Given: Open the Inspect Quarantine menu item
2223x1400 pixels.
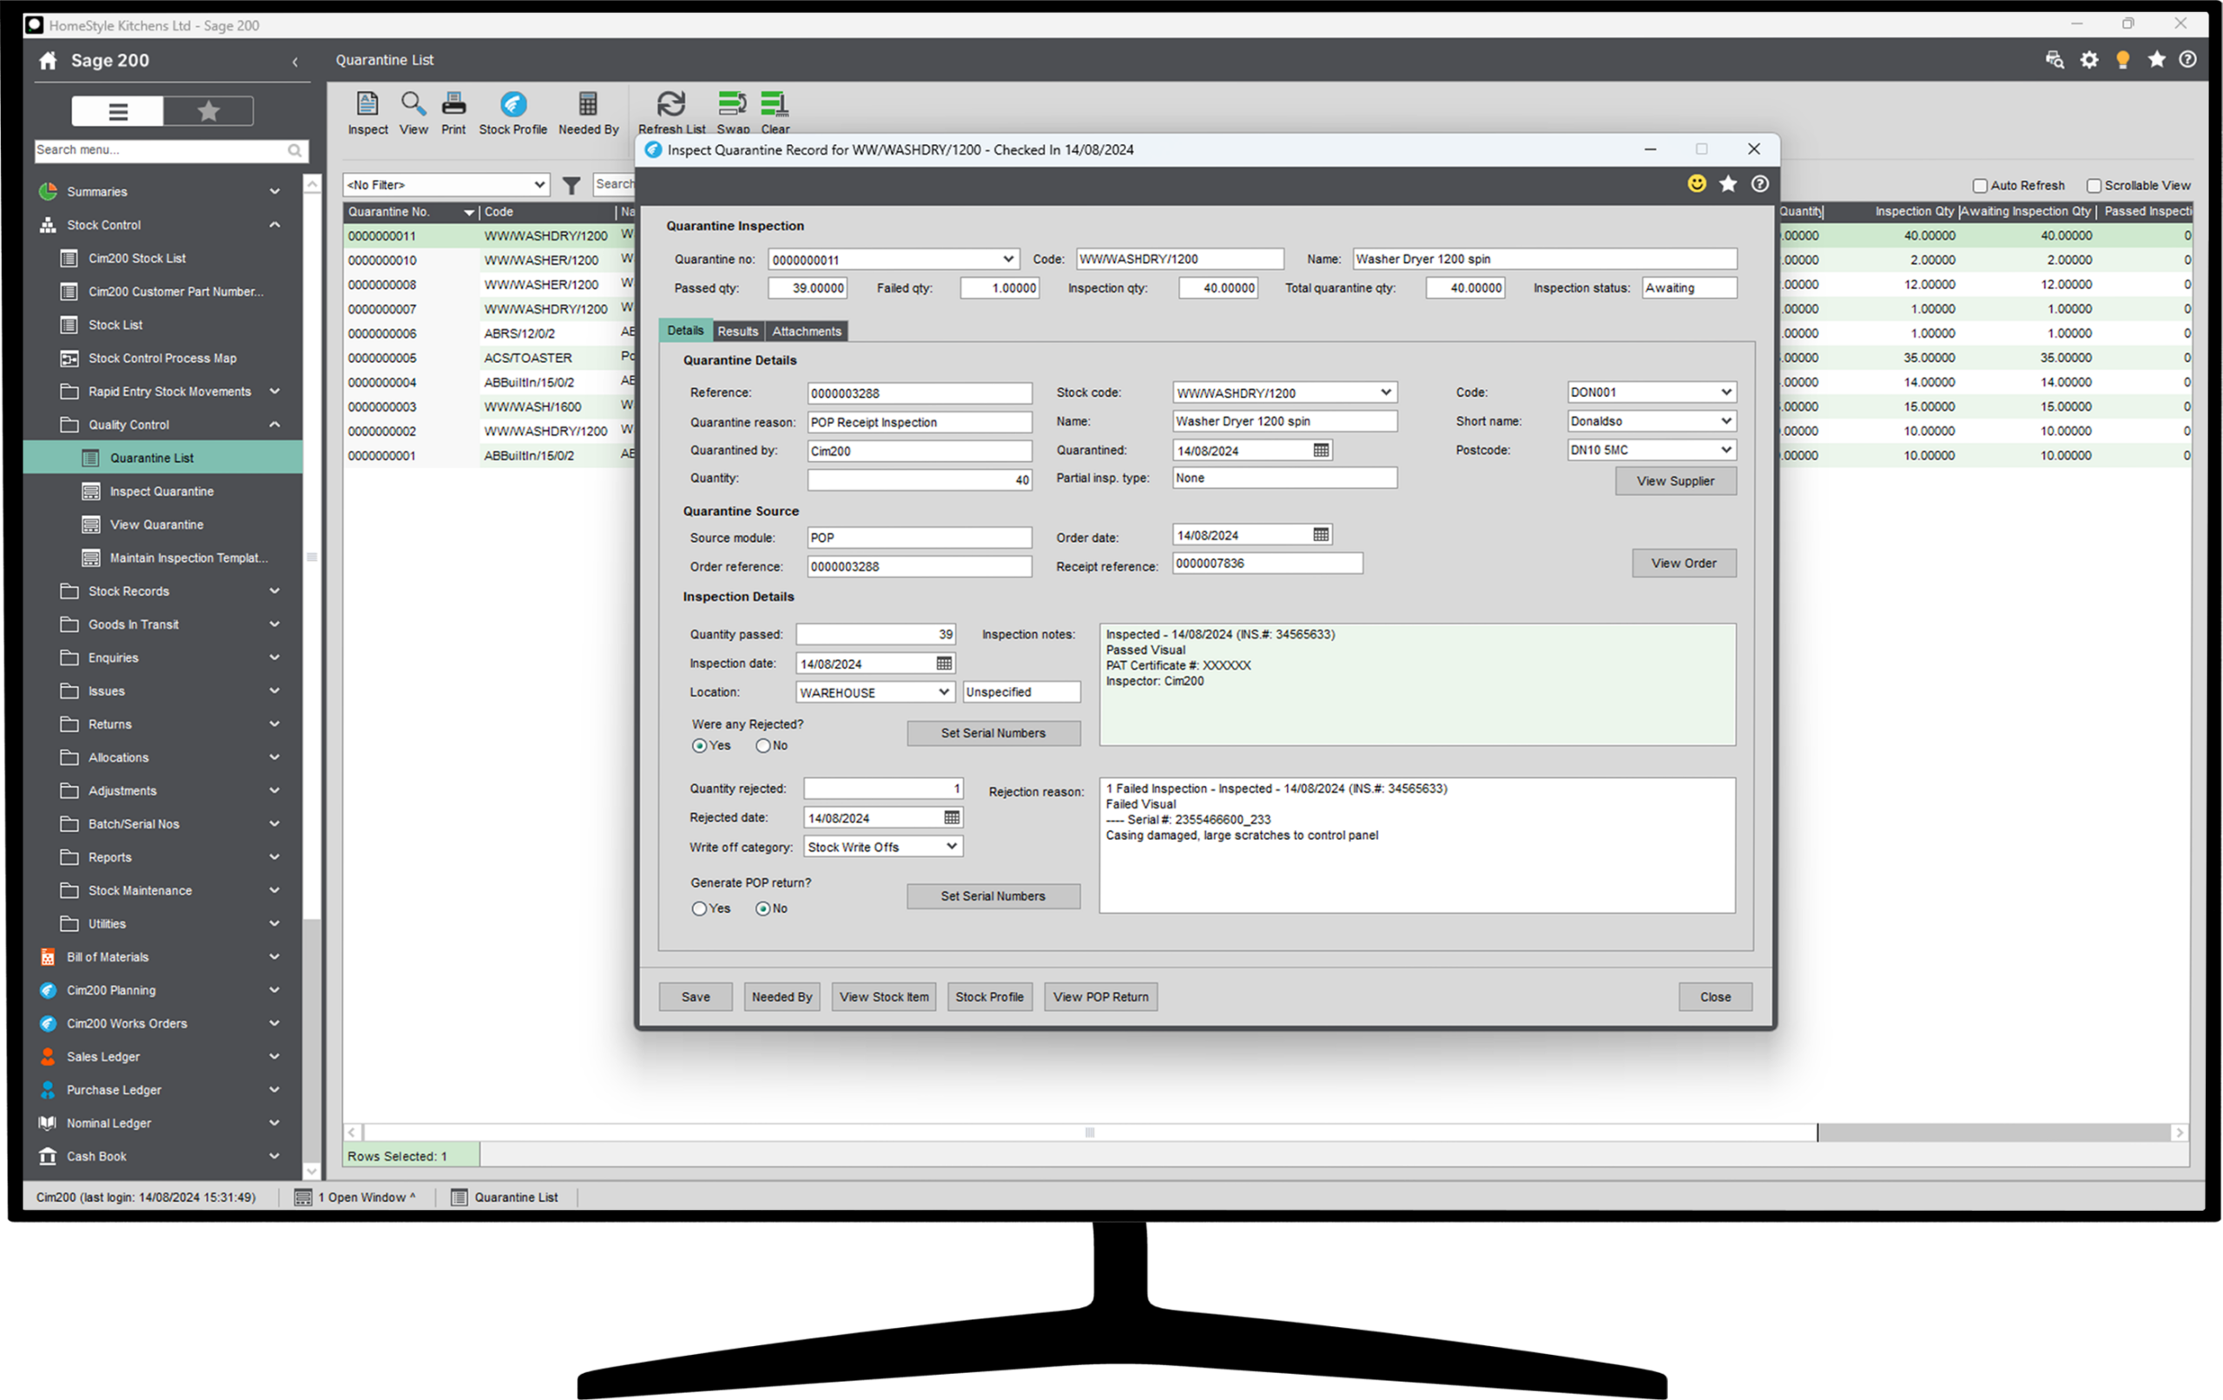Looking at the screenshot, I should coord(162,492).
